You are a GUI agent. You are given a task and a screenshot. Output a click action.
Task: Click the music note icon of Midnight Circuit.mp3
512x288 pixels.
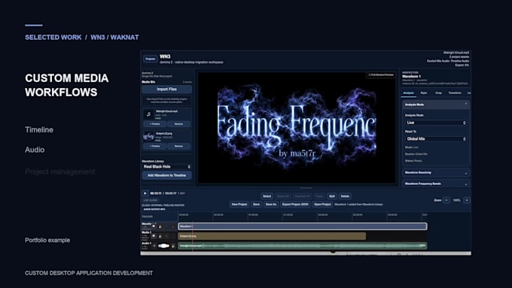(148, 114)
